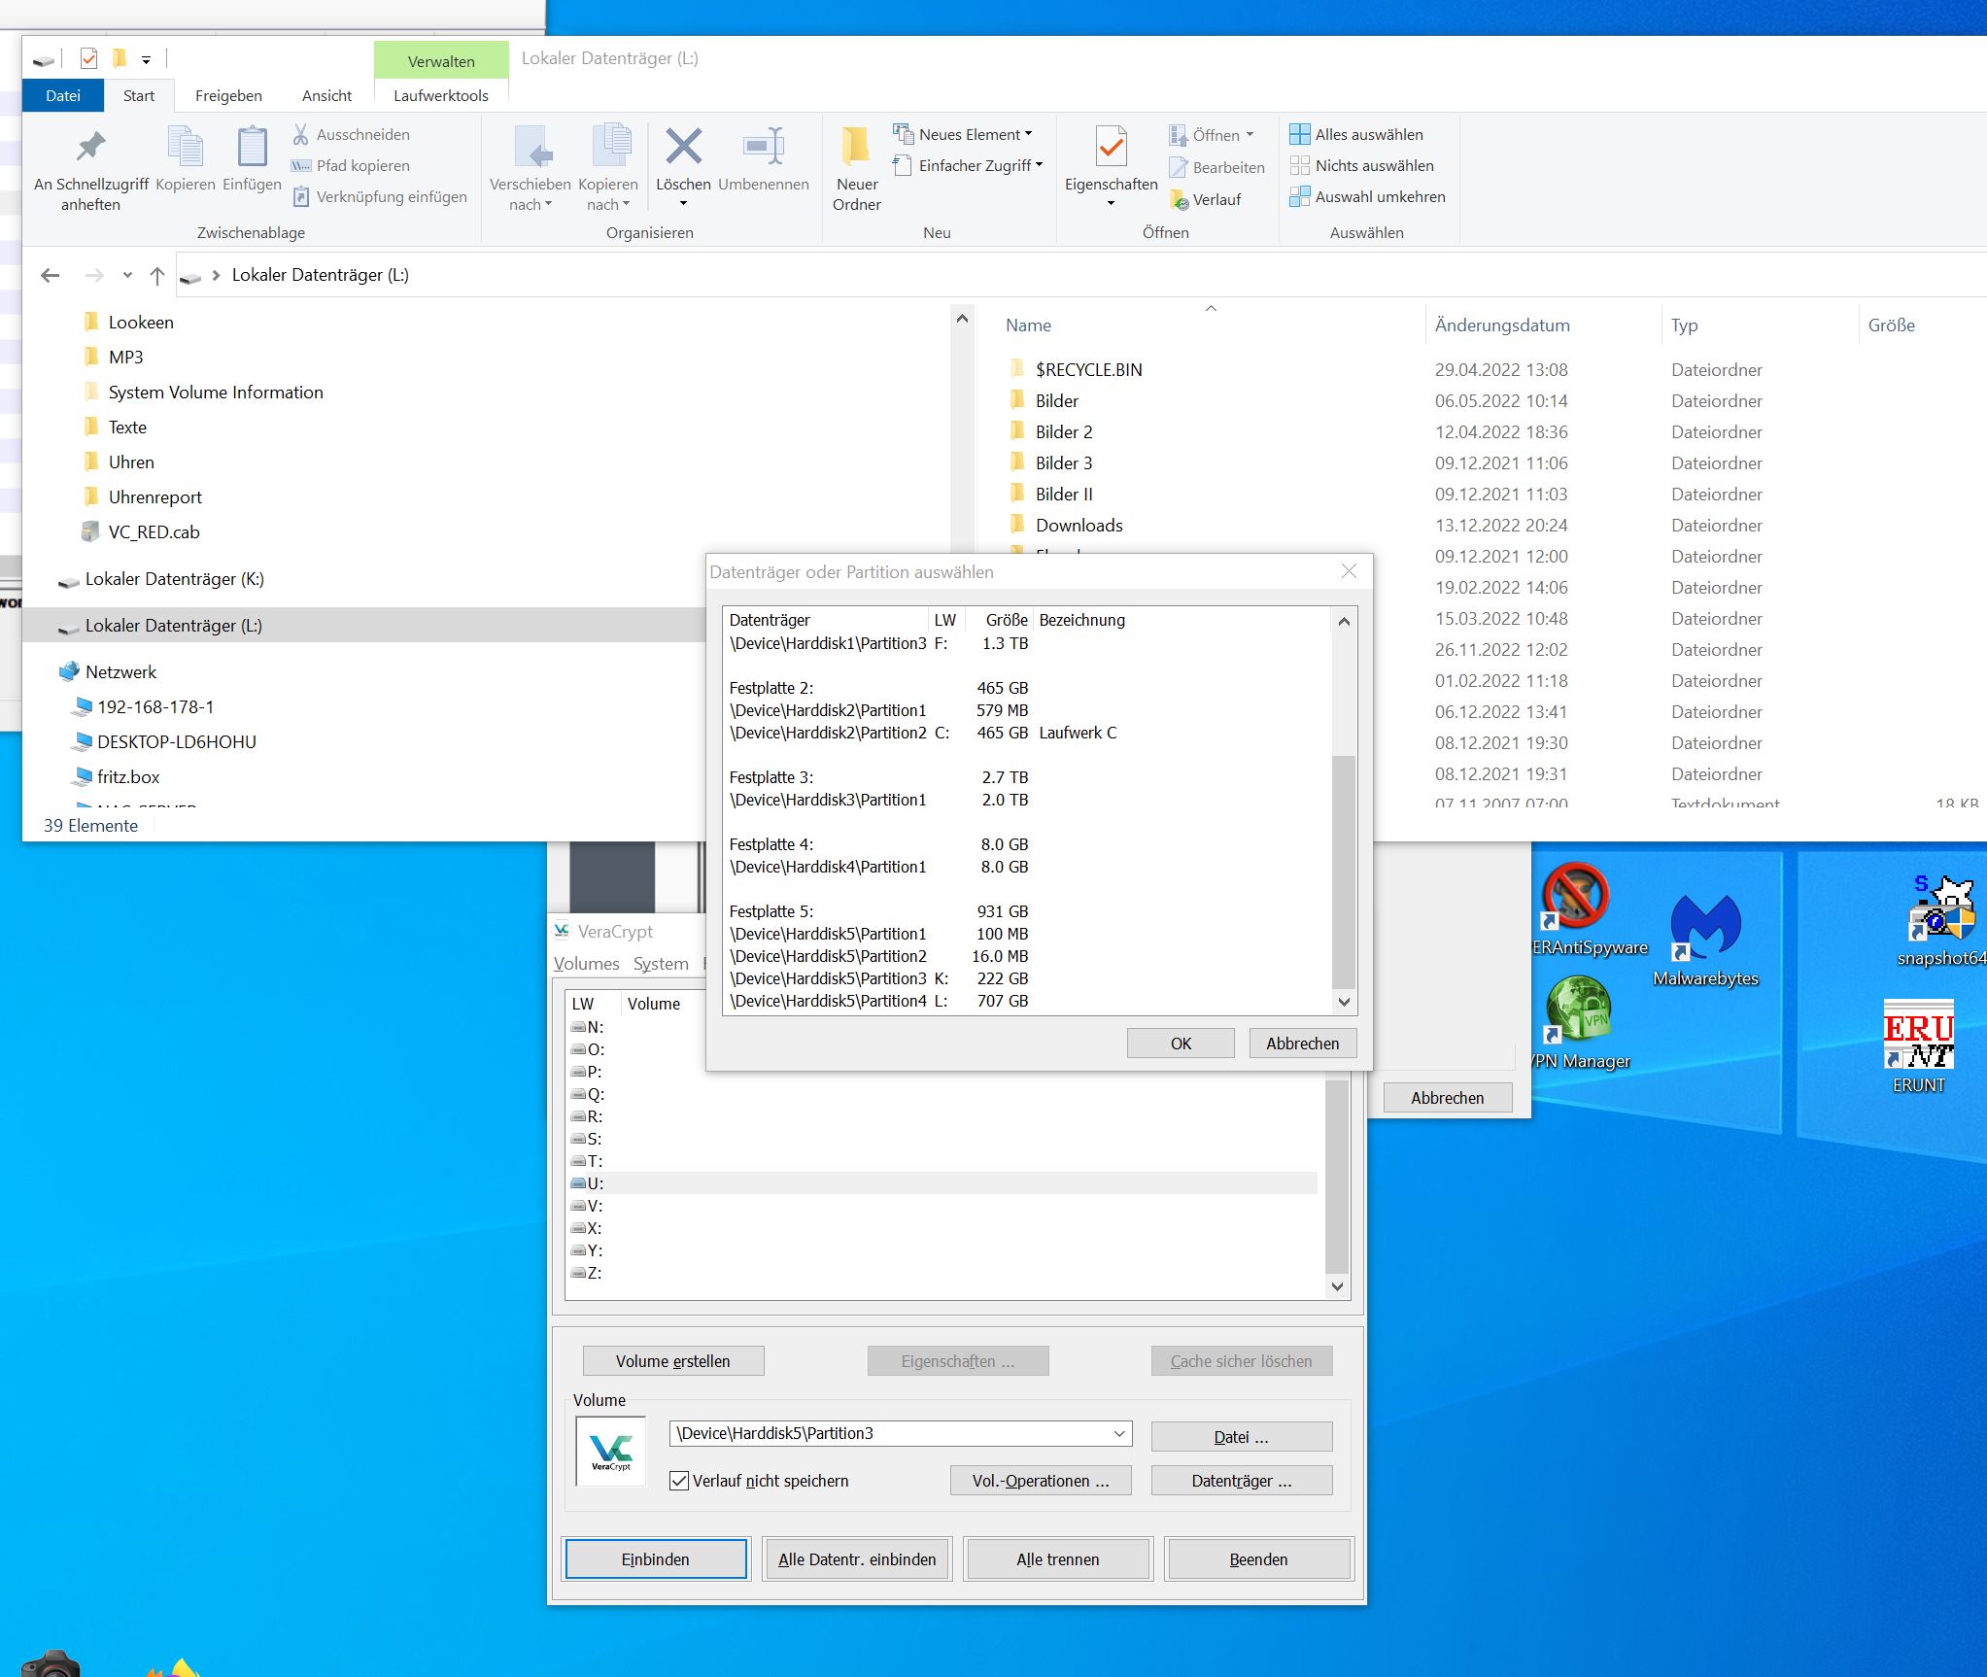
Task: Open ERUNT from the desktop
Action: 1918,1040
